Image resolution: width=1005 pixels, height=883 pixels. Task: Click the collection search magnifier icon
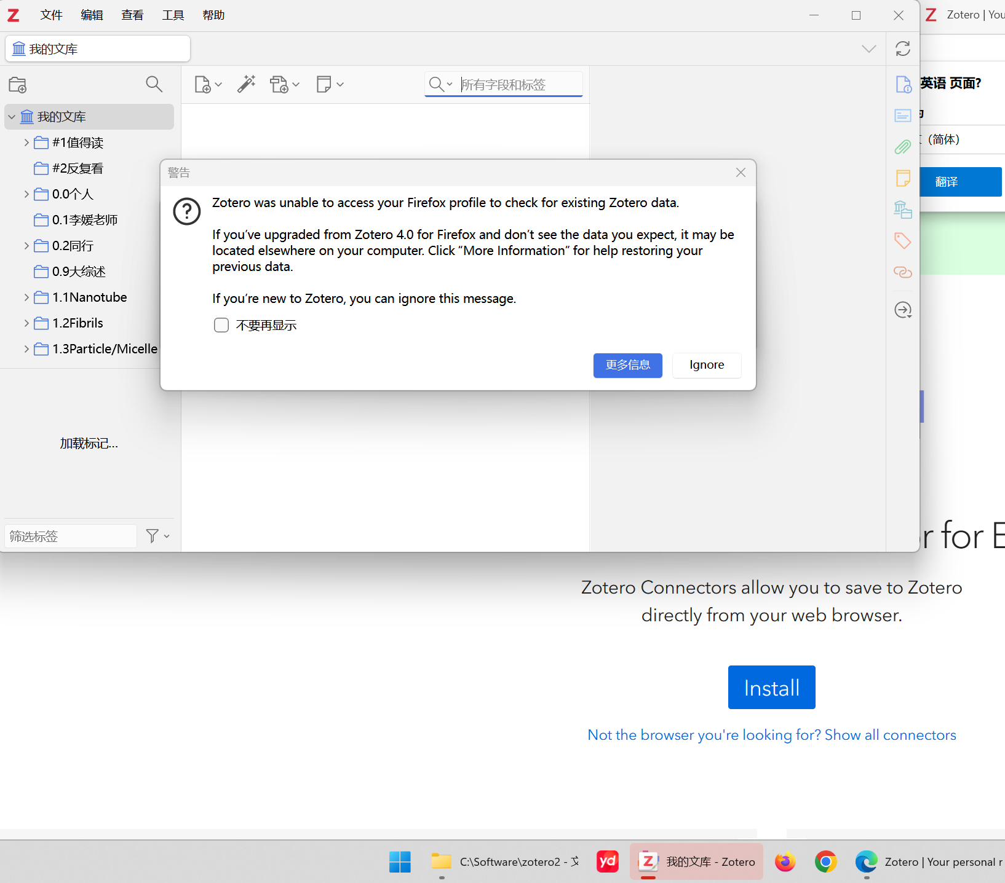(x=154, y=84)
